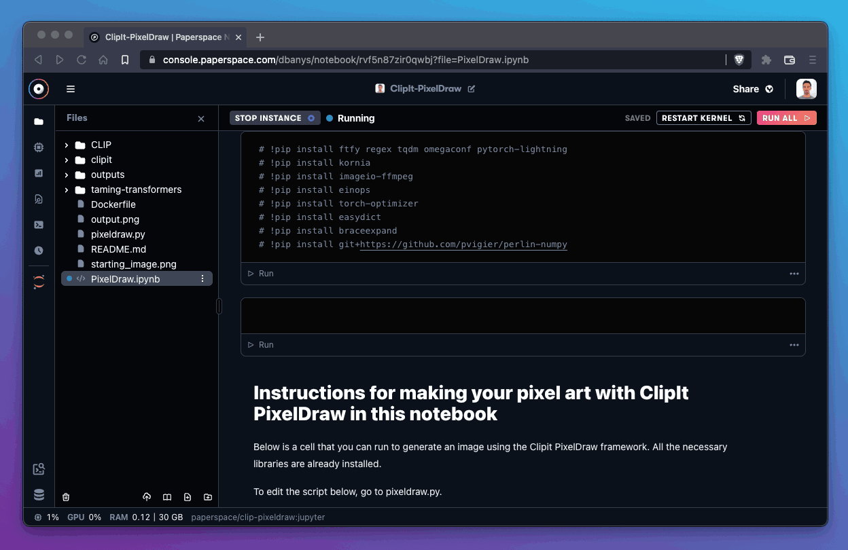The image size is (848, 550).
Task: Open the terminal icon in sidebar
Action: [39, 225]
